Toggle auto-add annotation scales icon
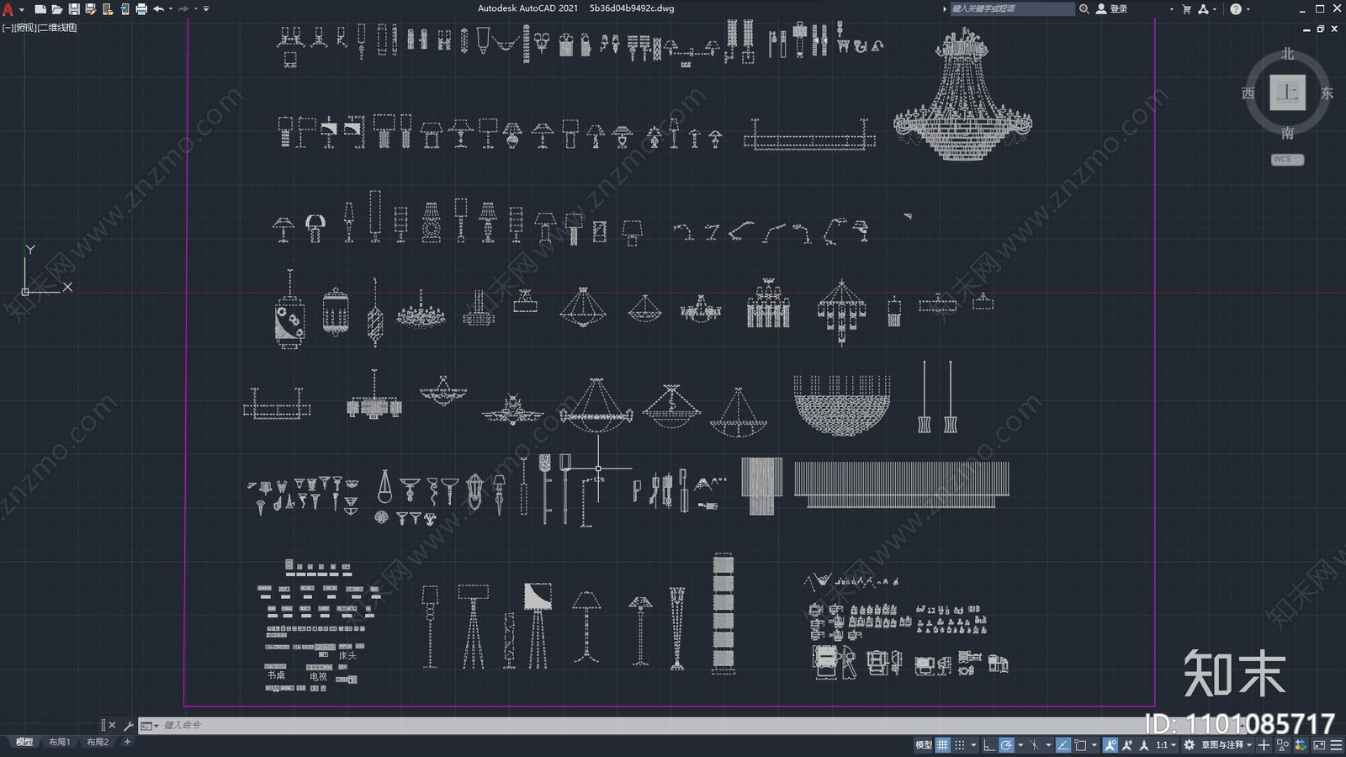Image resolution: width=1346 pixels, height=757 pixels. coord(1127,745)
